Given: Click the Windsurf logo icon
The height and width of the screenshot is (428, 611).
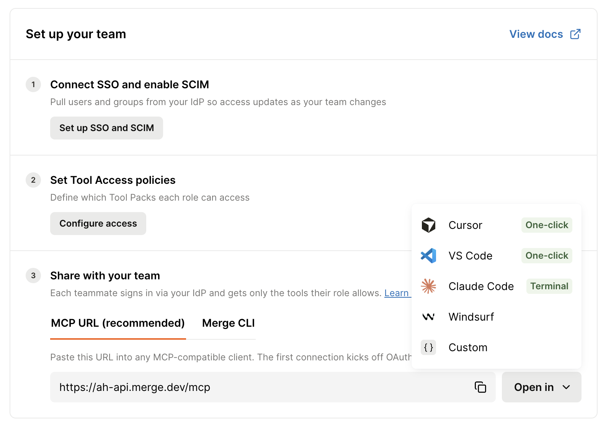Looking at the screenshot, I should (428, 317).
